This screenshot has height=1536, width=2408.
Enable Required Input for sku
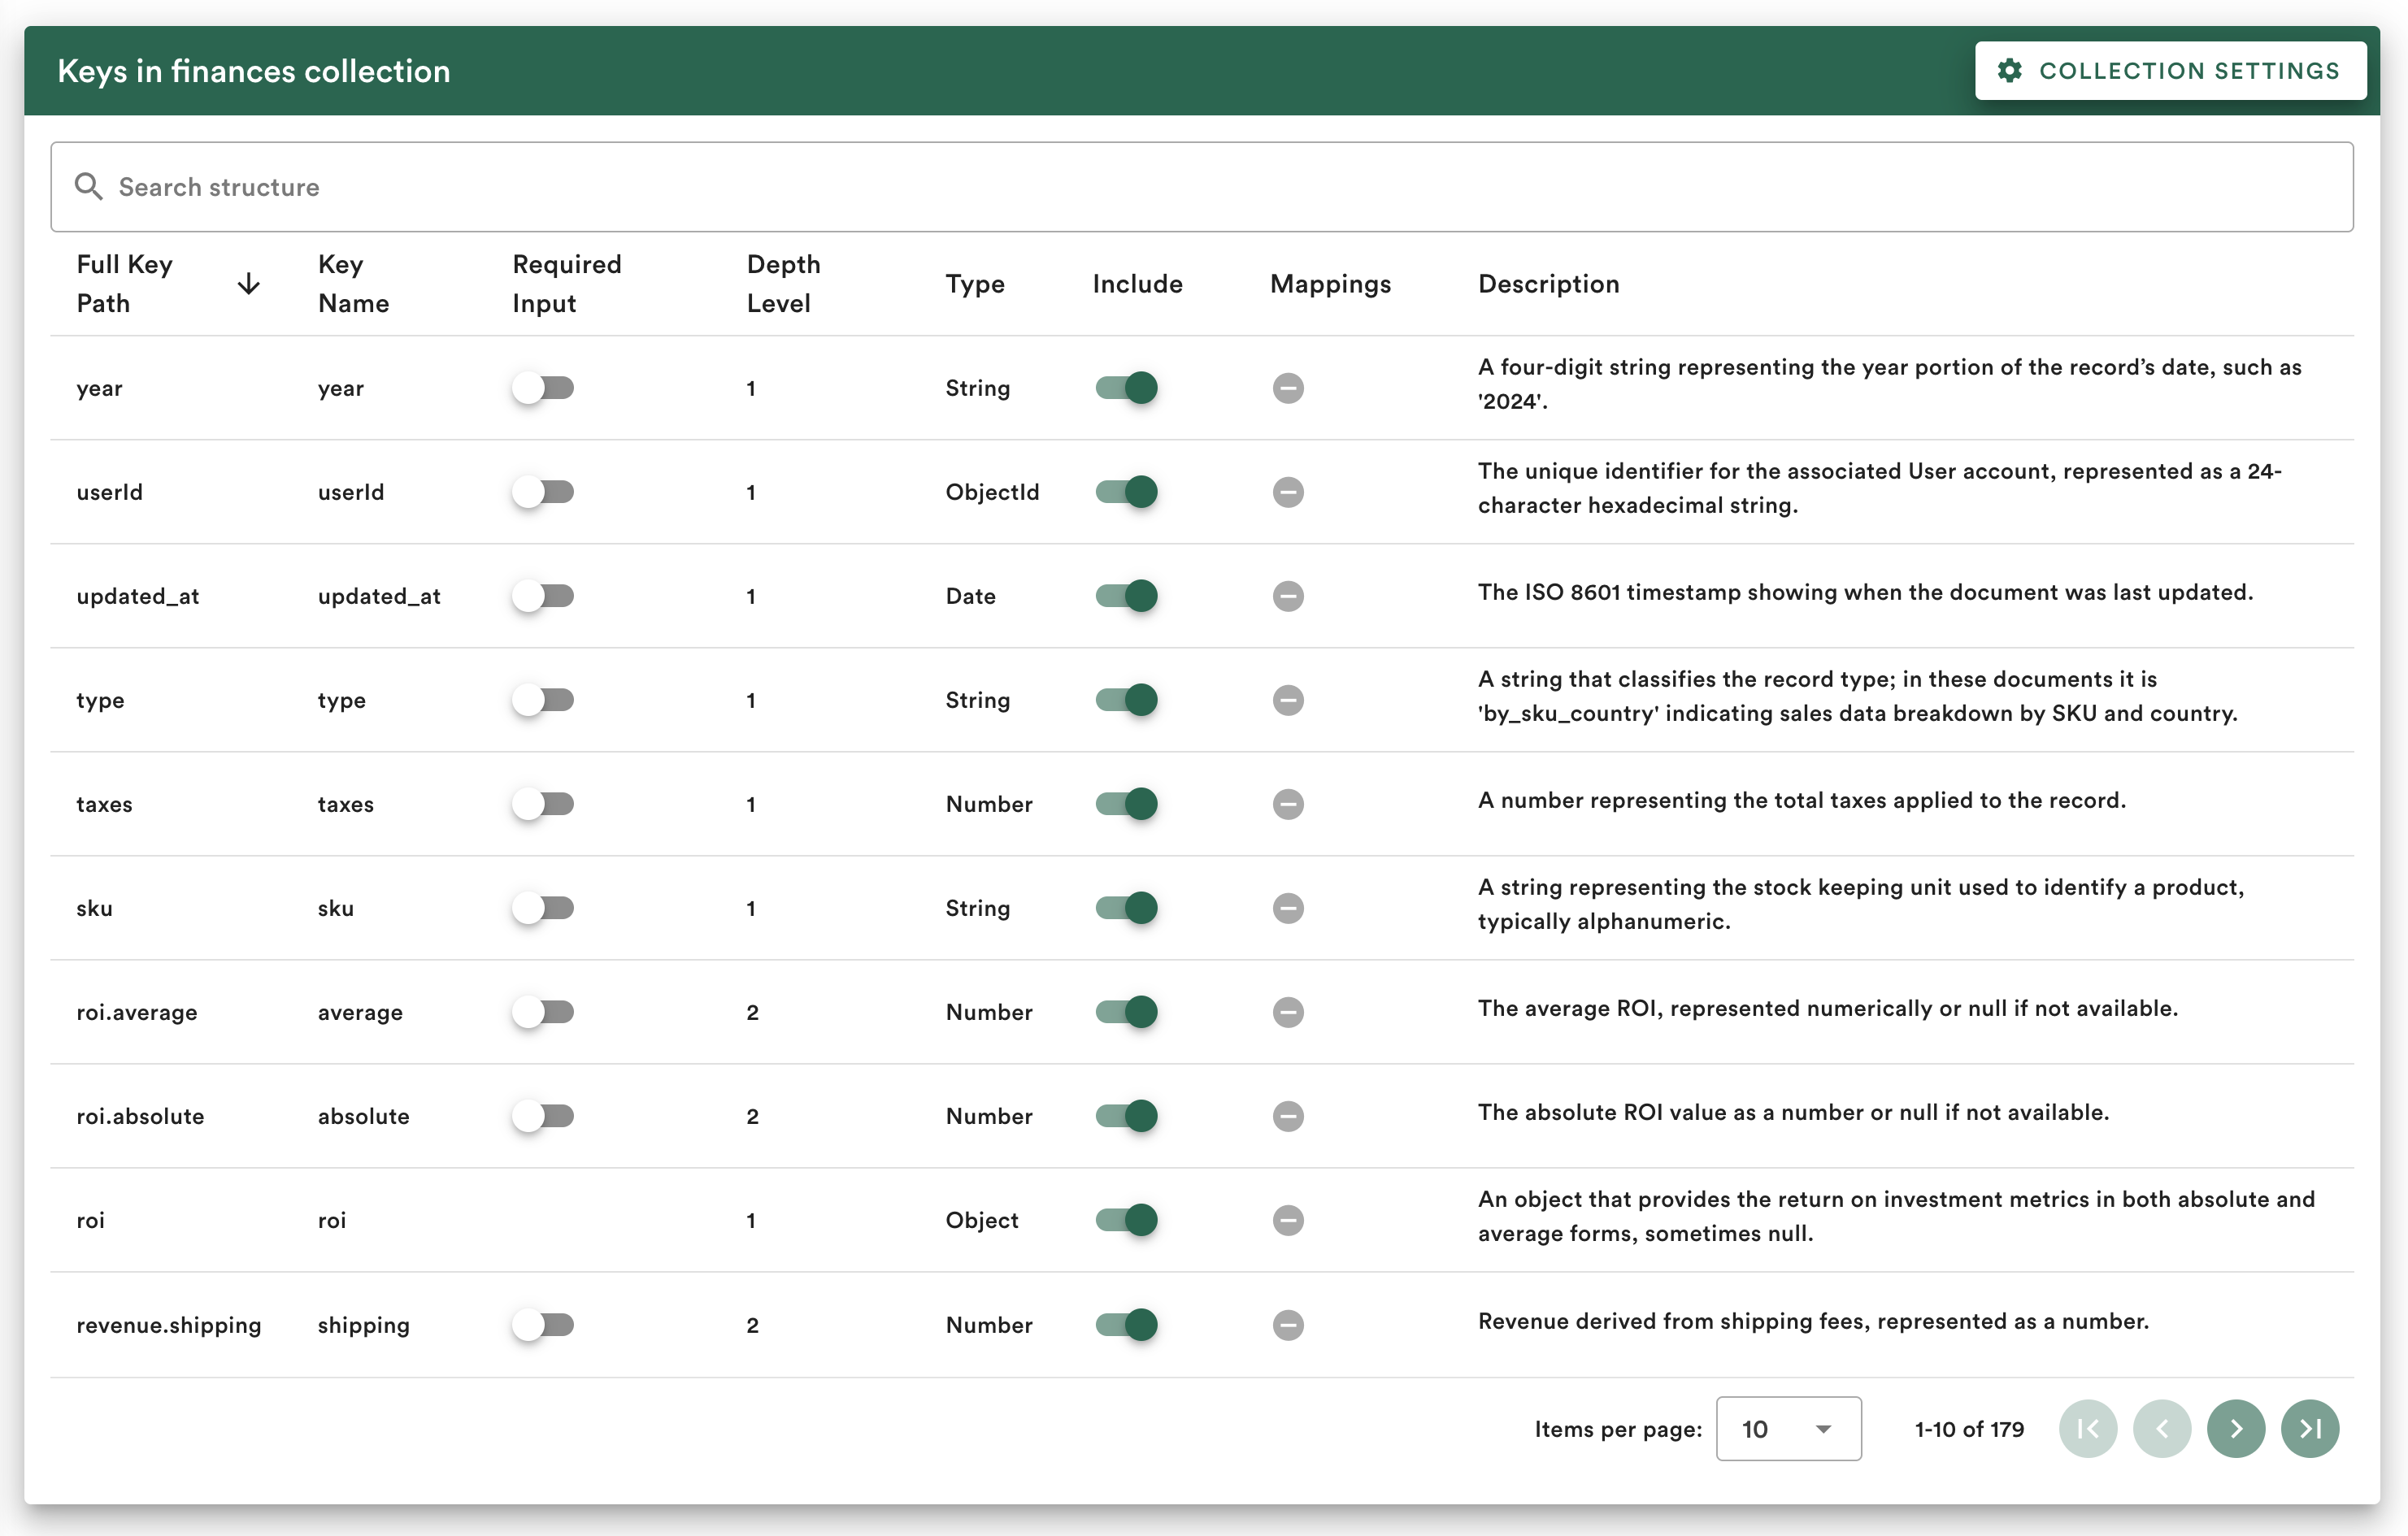(x=543, y=908)
